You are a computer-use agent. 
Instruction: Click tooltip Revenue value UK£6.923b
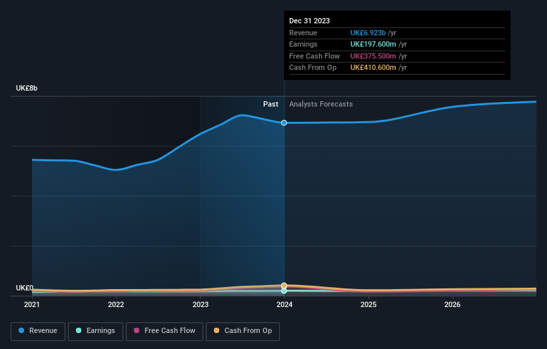[368, 33]
